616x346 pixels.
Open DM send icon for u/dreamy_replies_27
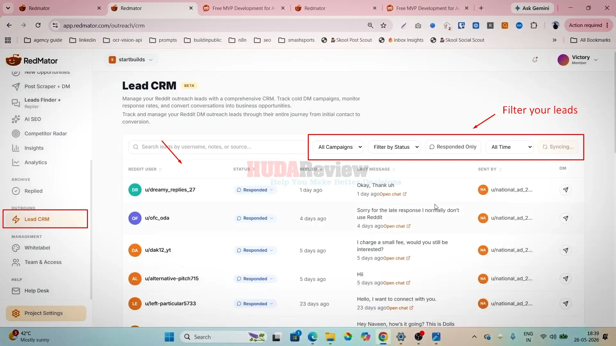click(565, 190)
